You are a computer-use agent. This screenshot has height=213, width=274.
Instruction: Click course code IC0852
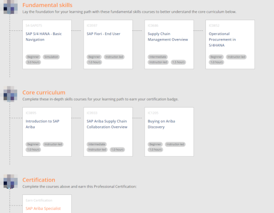(x=214, y=26)
